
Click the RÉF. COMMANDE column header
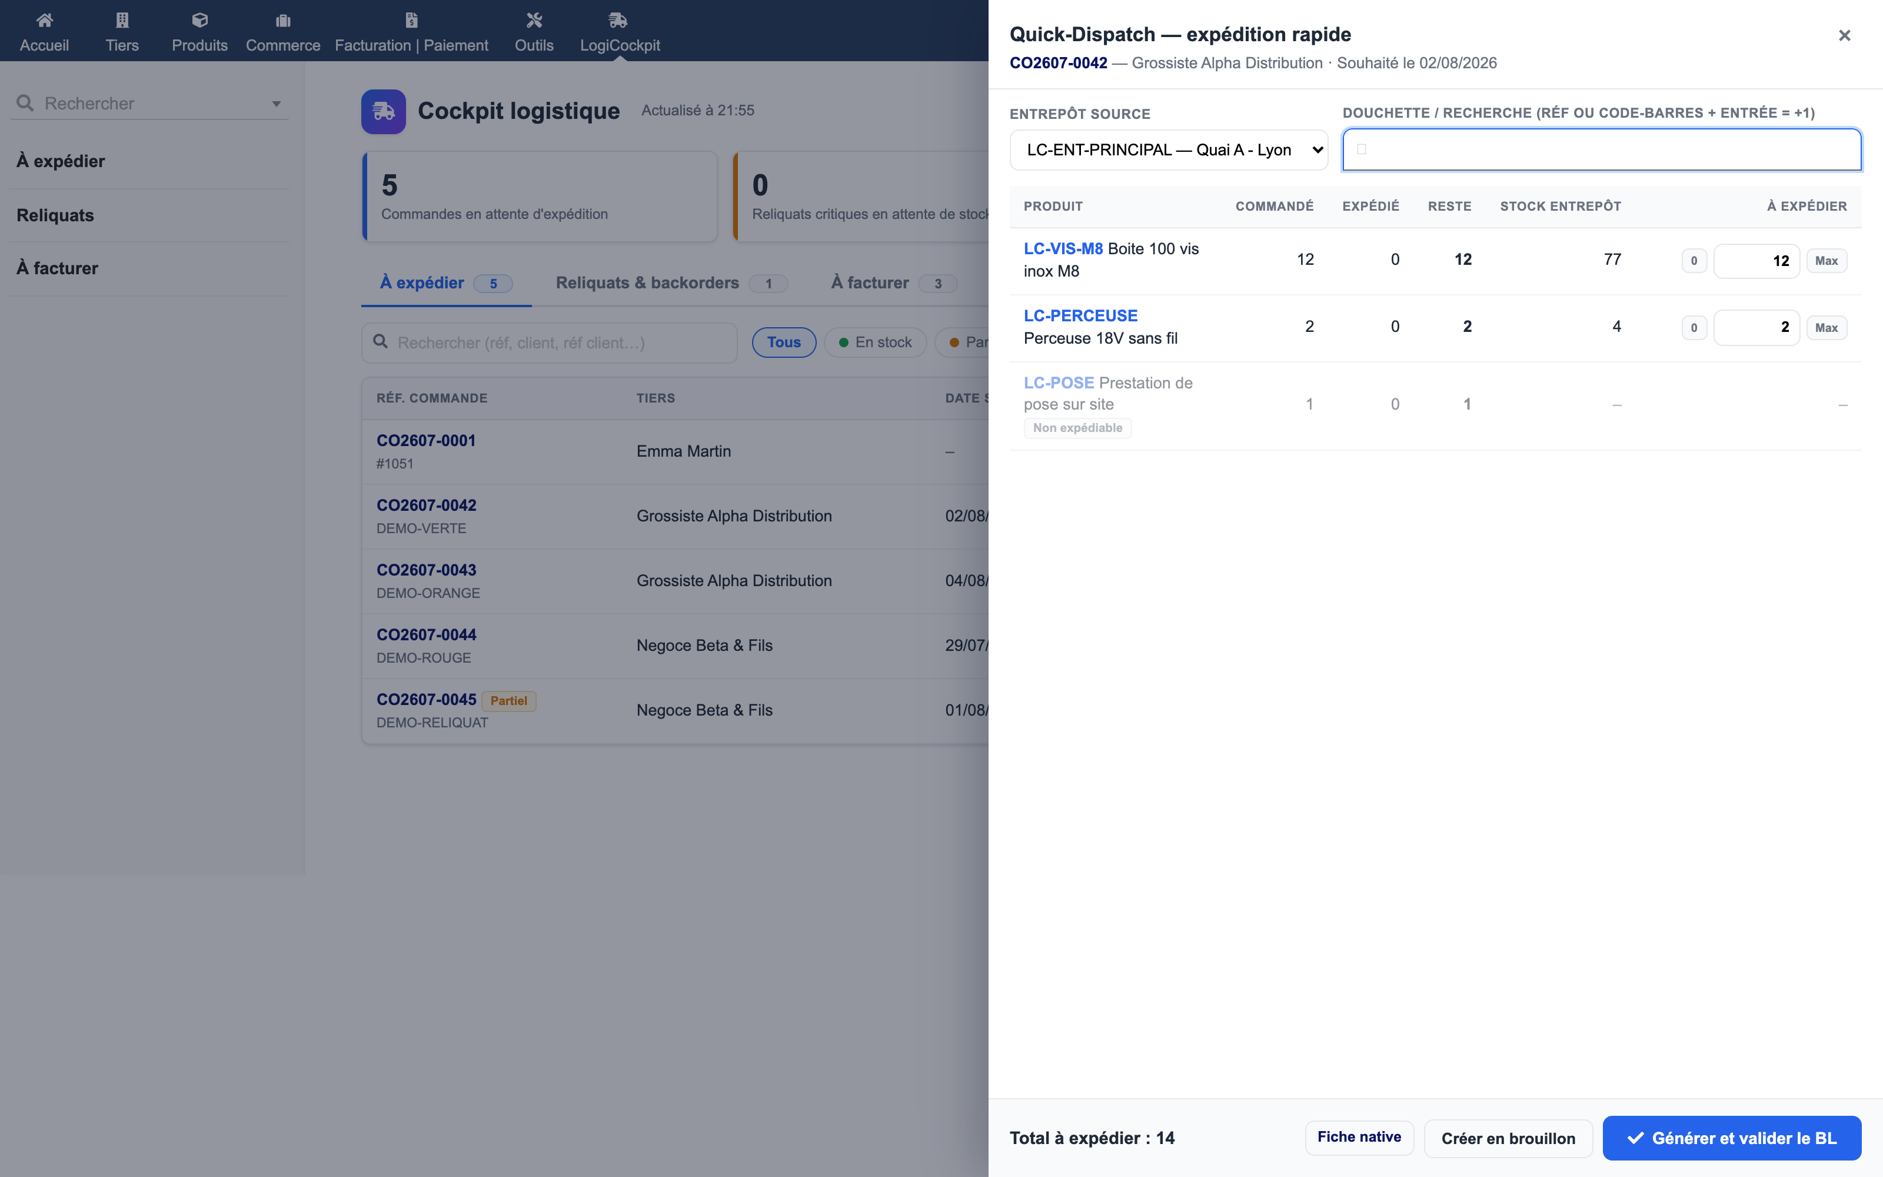pyautogui.click(x=432, y=398)
